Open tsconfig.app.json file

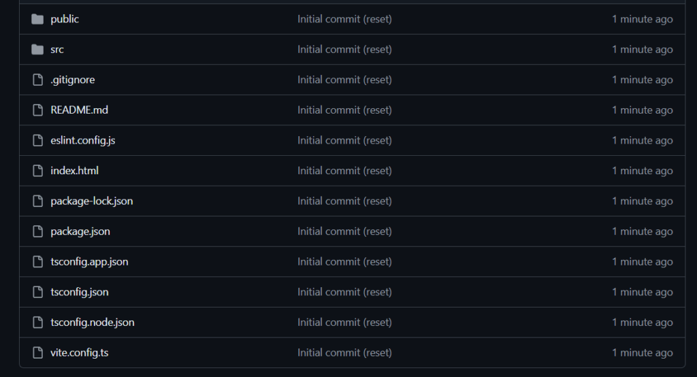[89, 262]
